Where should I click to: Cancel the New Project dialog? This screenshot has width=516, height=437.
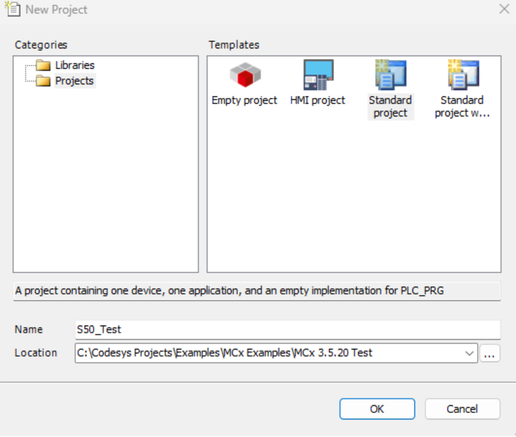(x=462, y=409)
